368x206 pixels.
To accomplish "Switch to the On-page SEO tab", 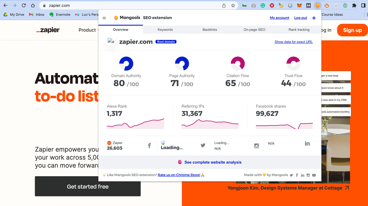I will pyautogui.click(x=254, y=30).
